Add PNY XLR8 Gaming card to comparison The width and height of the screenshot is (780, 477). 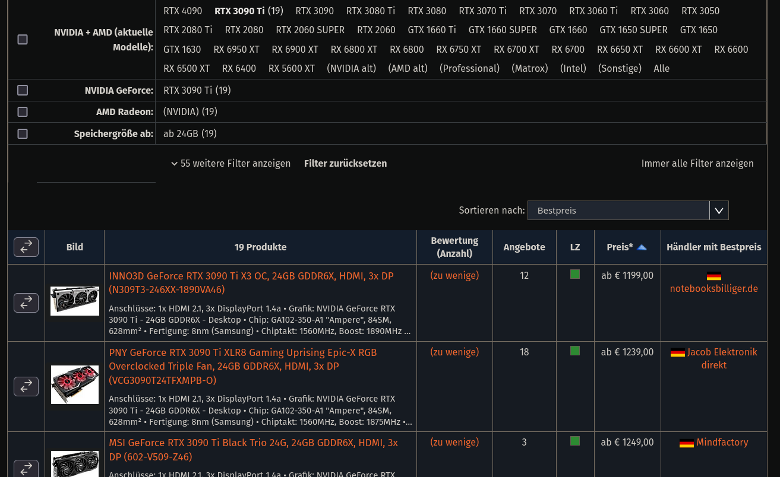(26, 386)
